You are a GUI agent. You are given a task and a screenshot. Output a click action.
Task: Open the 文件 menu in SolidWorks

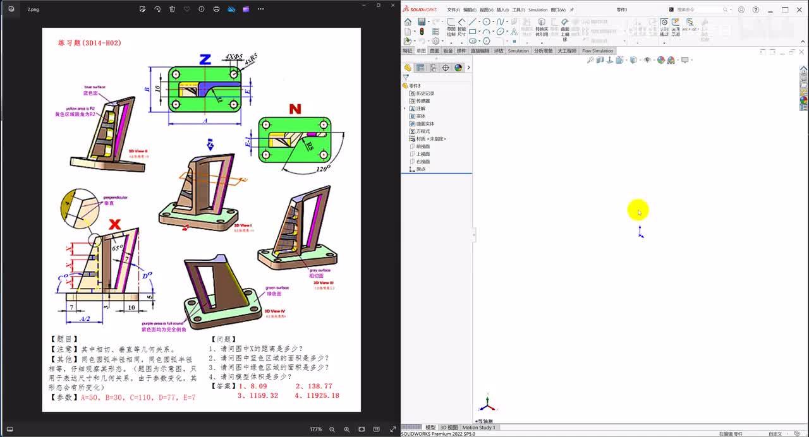click(x=453, y=10)
